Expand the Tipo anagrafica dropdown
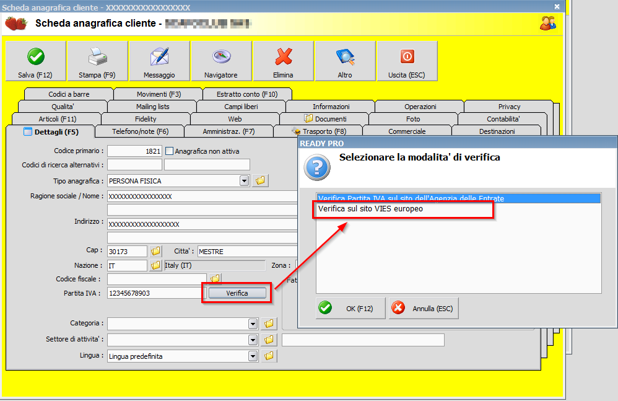618x401 pixels. click(245, 181)
